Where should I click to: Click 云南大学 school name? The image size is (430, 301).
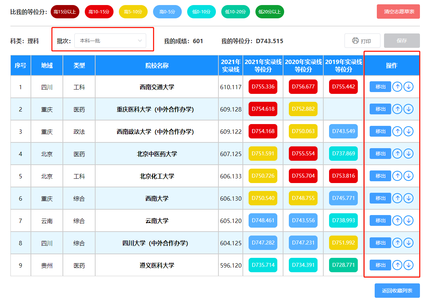click(x=157, y=220)
